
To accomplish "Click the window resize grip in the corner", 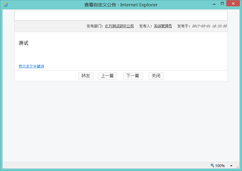I will 238,167.
